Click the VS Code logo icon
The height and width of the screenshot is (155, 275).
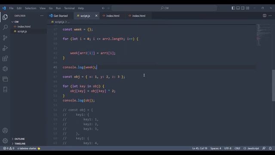coord(4,8)
